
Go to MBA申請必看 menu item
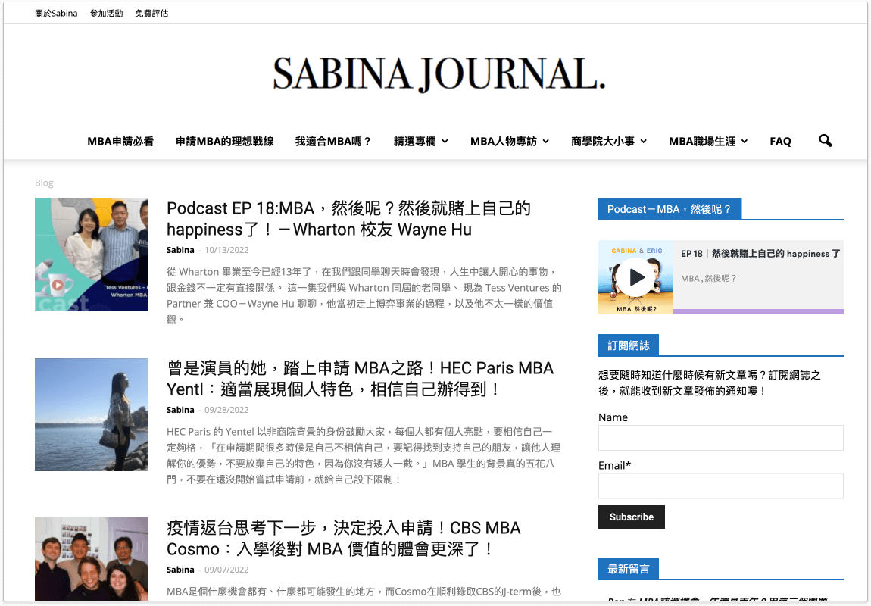tap(120, 141)
